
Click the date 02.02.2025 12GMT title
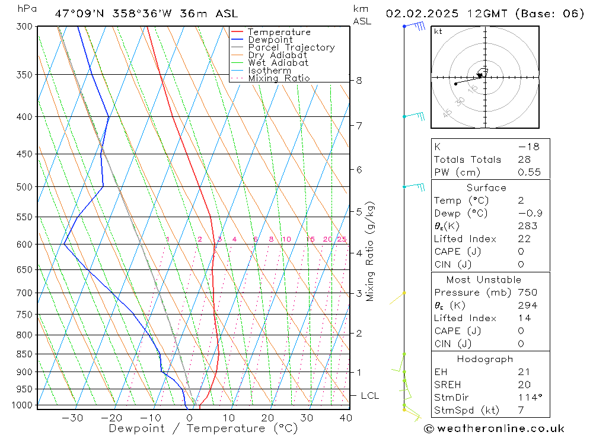(485, 14)
